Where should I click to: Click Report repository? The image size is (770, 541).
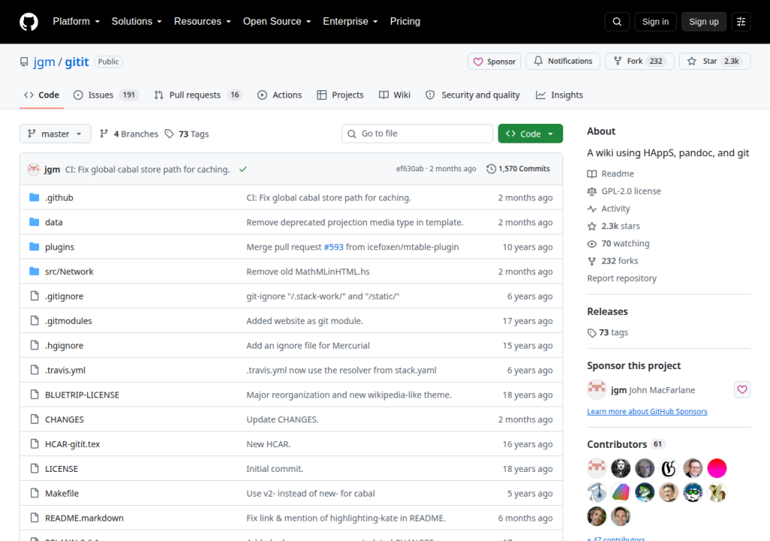[622, 278]
